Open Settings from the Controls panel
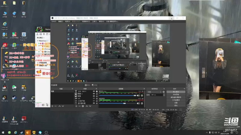The image size is (241, 135). point(176,103)
